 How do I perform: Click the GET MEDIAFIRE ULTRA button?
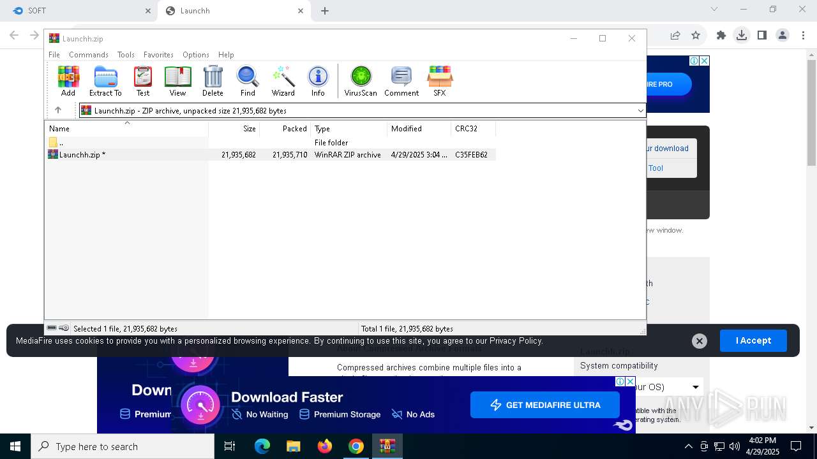(x=545, y=405)
